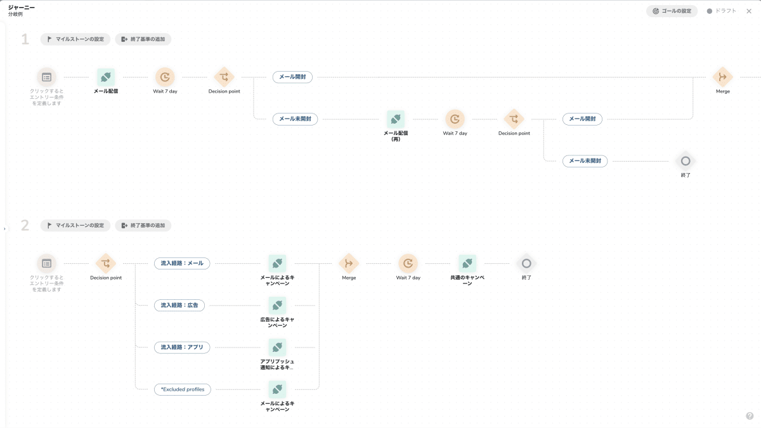The image size is (761, 428).
Task: Click the 終了 end node in journey 1
Action: 685,160
